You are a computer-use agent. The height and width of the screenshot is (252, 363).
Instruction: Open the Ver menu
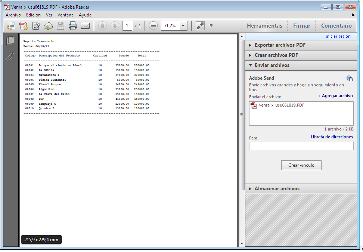coord(49,15)
